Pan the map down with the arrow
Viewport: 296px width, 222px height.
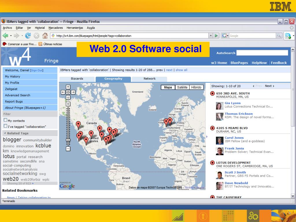coord(68,97)
